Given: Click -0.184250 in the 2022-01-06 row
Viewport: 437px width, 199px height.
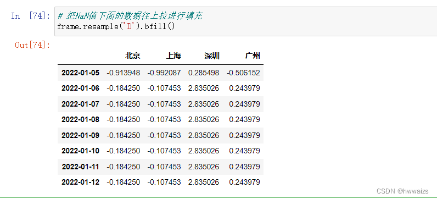Looking at the screenshot, I should coord(124,89).
